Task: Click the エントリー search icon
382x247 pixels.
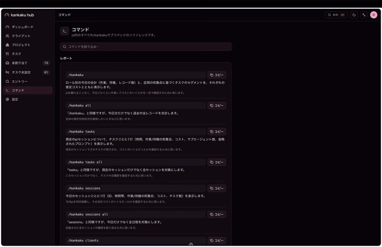Action: point(7,81)
